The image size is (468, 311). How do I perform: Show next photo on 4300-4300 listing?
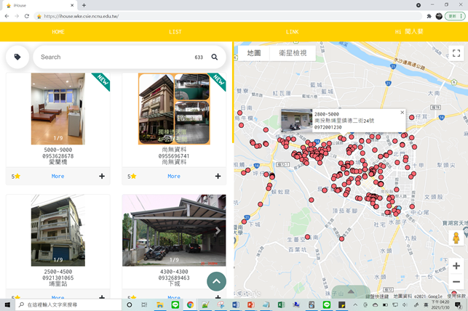[x=218, y=230]
